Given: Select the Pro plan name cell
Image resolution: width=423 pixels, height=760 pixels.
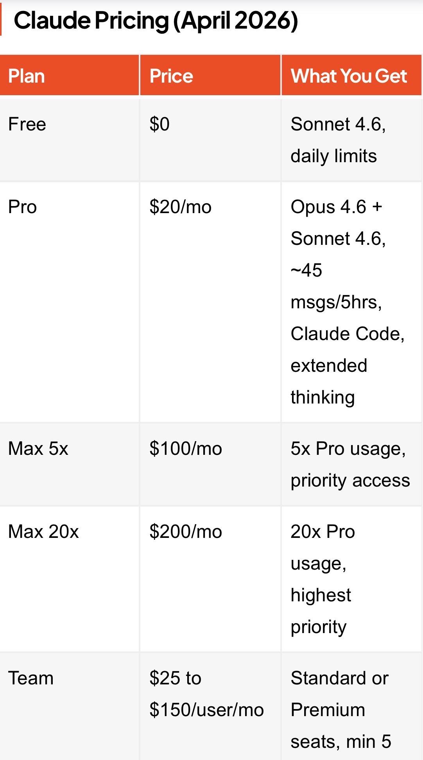Looking at the screenshot, I should point(22,207).
